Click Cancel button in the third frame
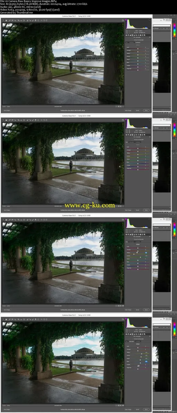This screenshot has height=413, width=177. [x=137, y=310]
